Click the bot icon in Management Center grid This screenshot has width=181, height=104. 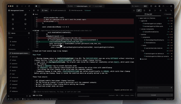[x=25, y=19]
